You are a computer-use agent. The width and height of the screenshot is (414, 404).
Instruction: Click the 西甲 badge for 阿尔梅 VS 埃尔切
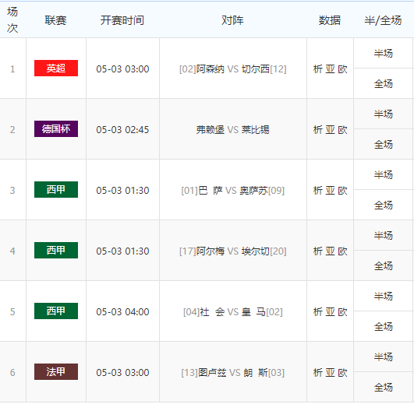click(x=56, y=251)
